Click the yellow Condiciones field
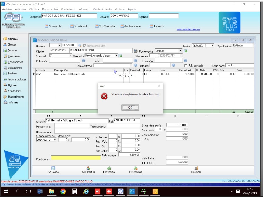The height and width of the screenshot is (197, 263). pyautogui.click(x=76, y=158)
